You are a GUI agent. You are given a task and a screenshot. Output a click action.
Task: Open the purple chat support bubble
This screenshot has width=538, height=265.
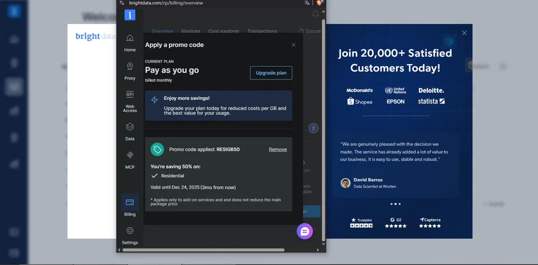[x=305, y=231]
